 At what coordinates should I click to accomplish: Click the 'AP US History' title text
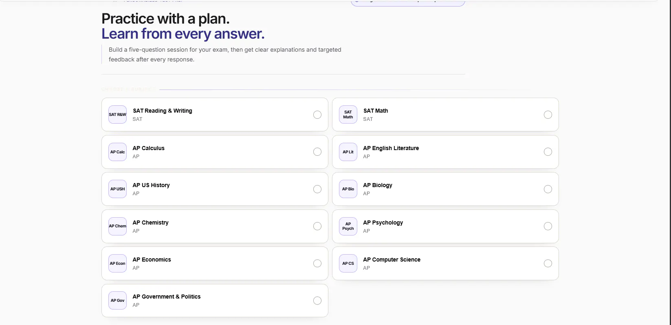point(151,185)
